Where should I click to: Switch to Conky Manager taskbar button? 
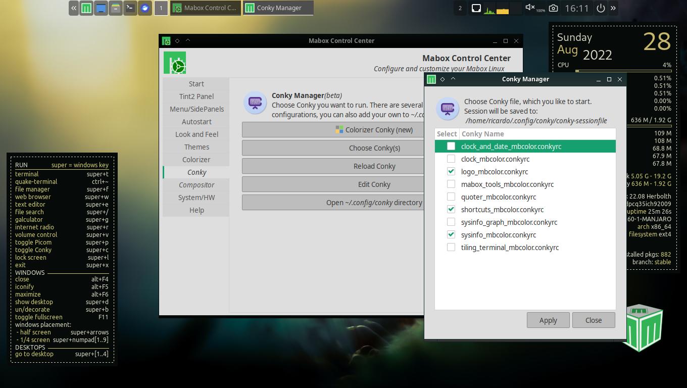278,8
